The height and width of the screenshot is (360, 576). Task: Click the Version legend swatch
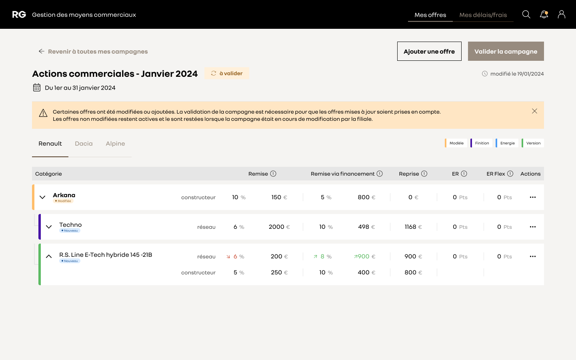533,143
